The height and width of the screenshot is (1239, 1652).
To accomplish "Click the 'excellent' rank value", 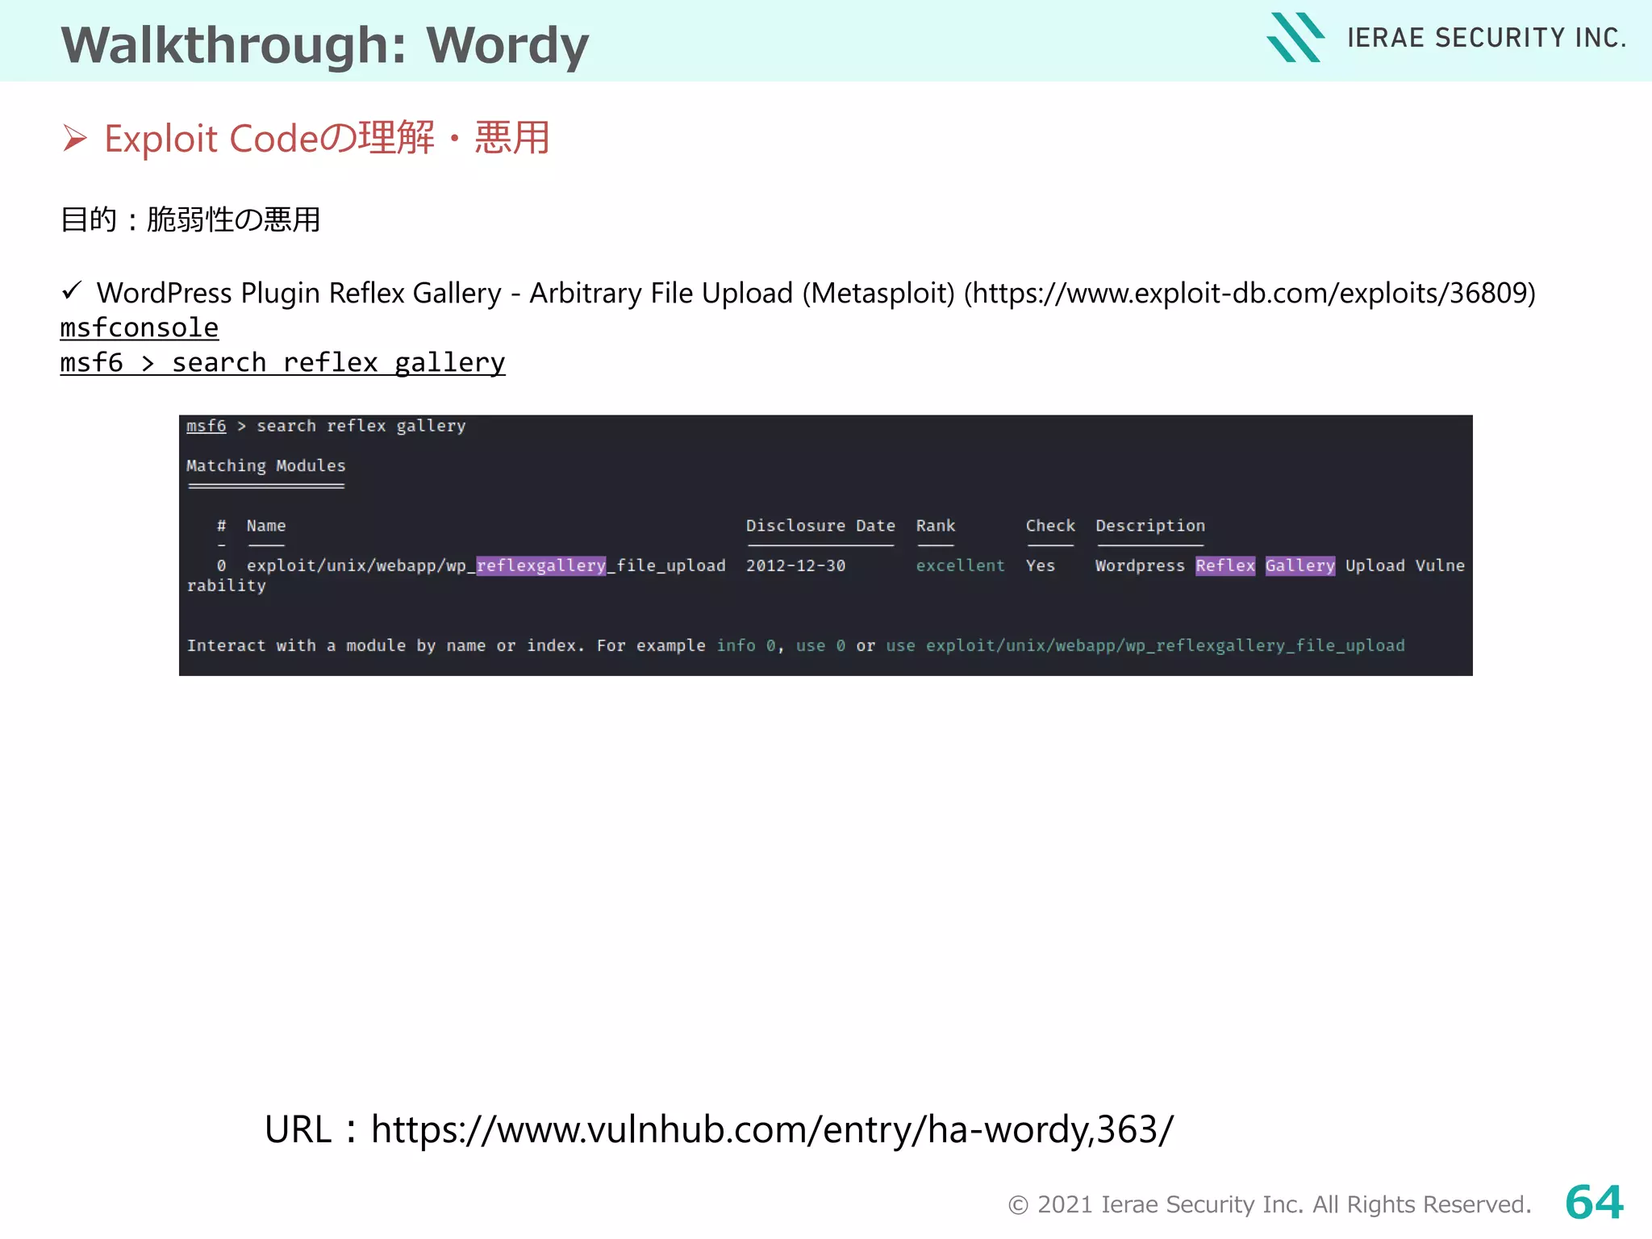I will (960, 566).
